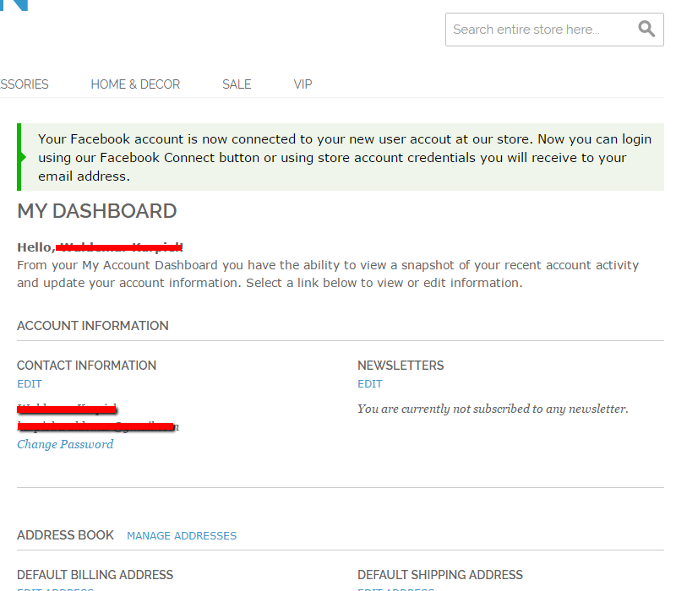Click the My Dashboard page heading
Screen dimensions: 676x591
[x=97, y=211]
